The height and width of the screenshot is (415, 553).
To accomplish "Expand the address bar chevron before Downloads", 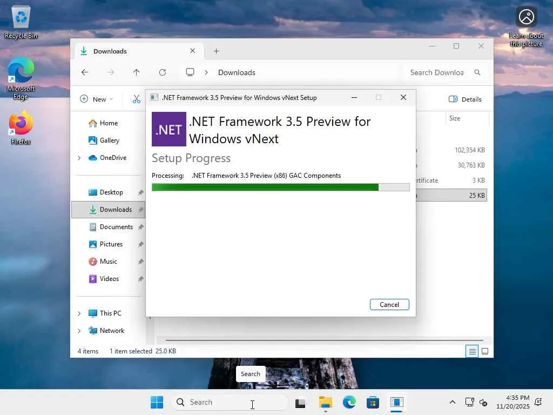I will [x=206, y=72].
